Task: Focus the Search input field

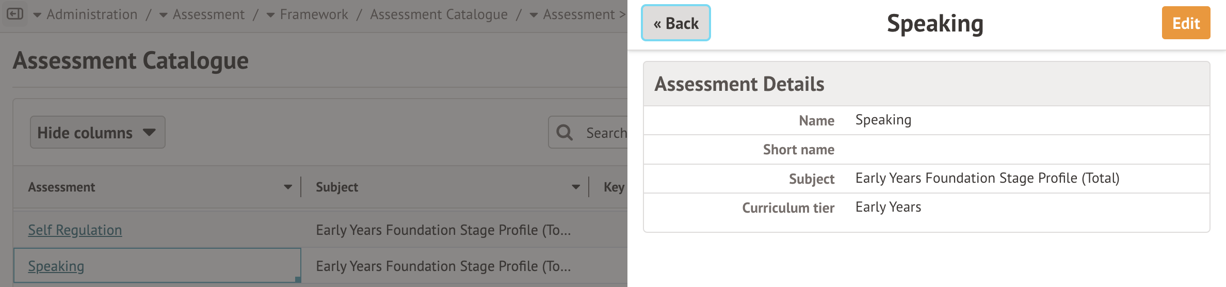Action: tap(606, 133)
